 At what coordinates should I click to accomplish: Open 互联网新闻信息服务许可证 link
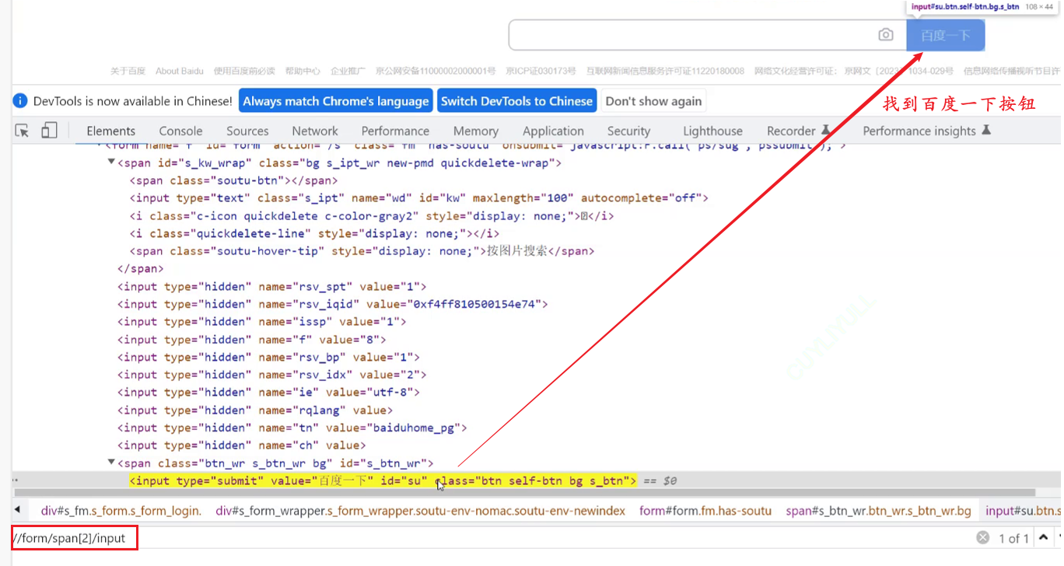click(665, 71)
